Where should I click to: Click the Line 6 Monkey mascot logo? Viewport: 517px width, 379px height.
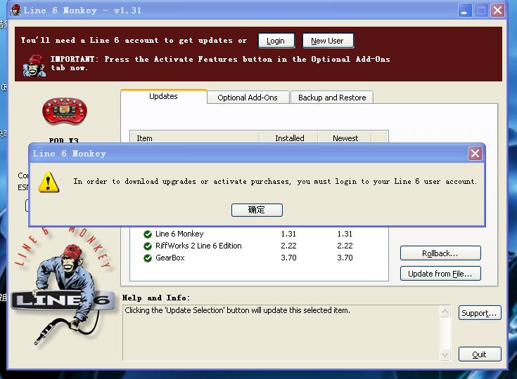tap(63, 286)
